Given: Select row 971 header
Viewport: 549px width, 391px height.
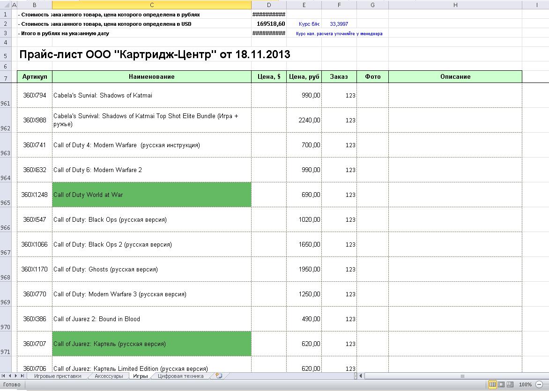Looking at the screenshot, I should pyautogui.click(x=5, y=343).
